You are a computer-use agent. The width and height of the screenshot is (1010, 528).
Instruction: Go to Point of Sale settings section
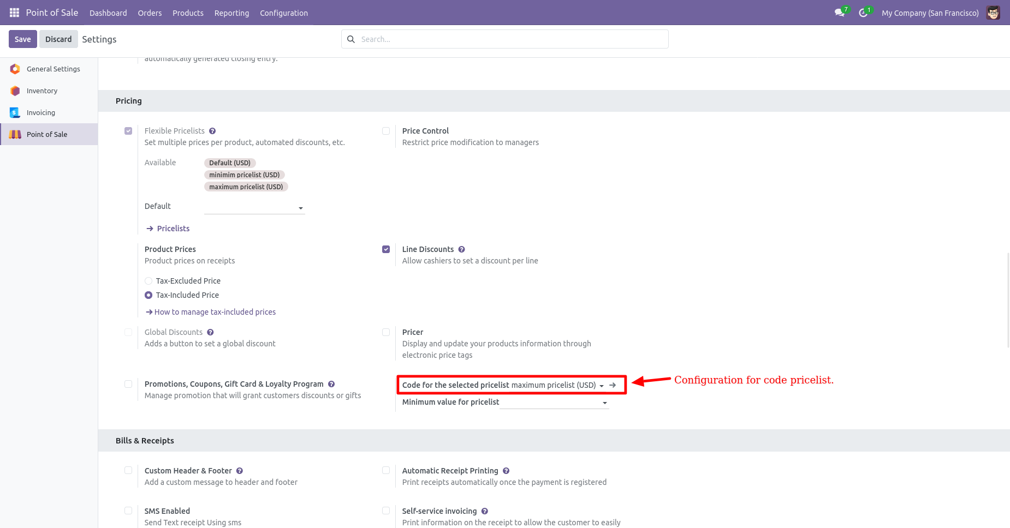coord(49,134)
